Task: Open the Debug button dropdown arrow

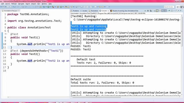Action: pos(46,7)
